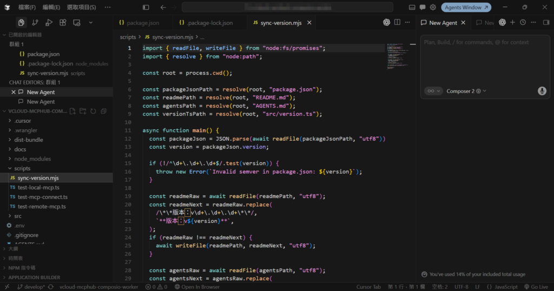
Task: Toggle the primary sidebar layout icon
Action: point(146,7)
